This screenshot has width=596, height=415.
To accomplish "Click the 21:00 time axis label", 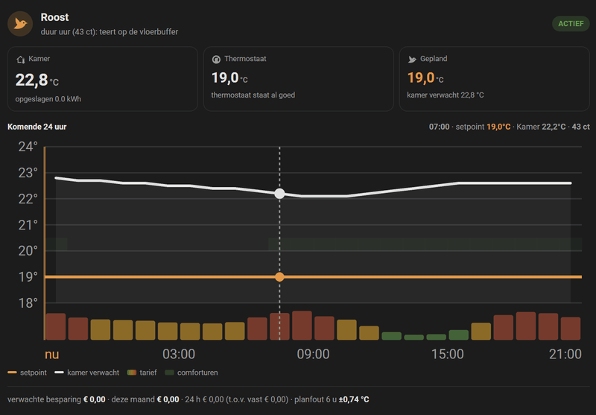I will pos(565,354).
